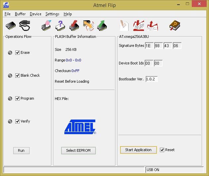Click the Blank Check question-mark chip icon
This screenshot has width=209, height=176.
click(x=60, y=25)
